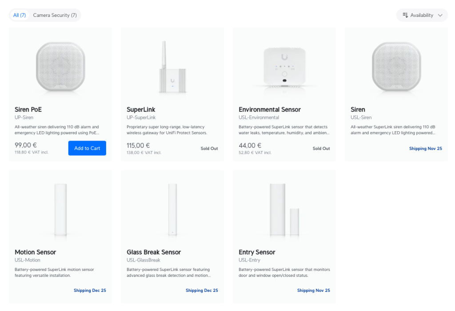Open the SuperLink gateway product image

pyautogui.click(x=172, y=67)
